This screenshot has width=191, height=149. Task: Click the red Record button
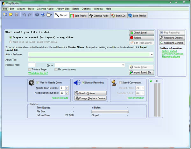pos(141,38)
